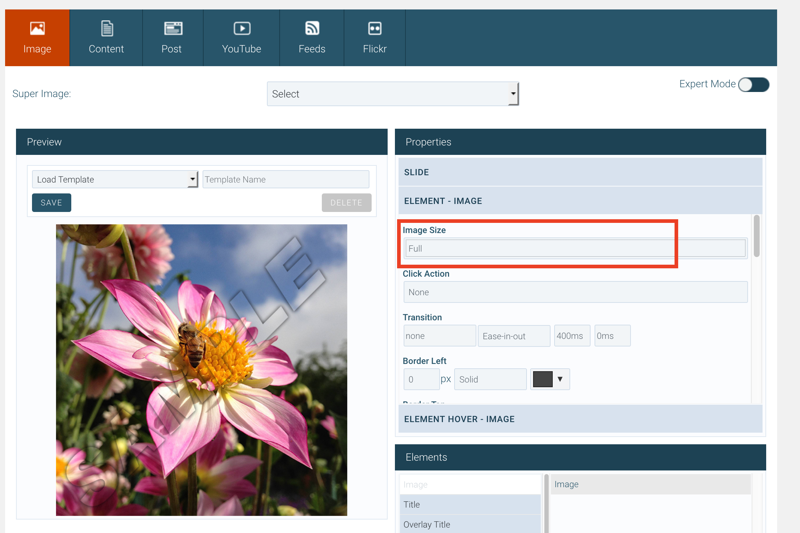Viewport: 800px width, 533px height.
Task: Open the Super Image Select dropdown
Action: point(393,94)
